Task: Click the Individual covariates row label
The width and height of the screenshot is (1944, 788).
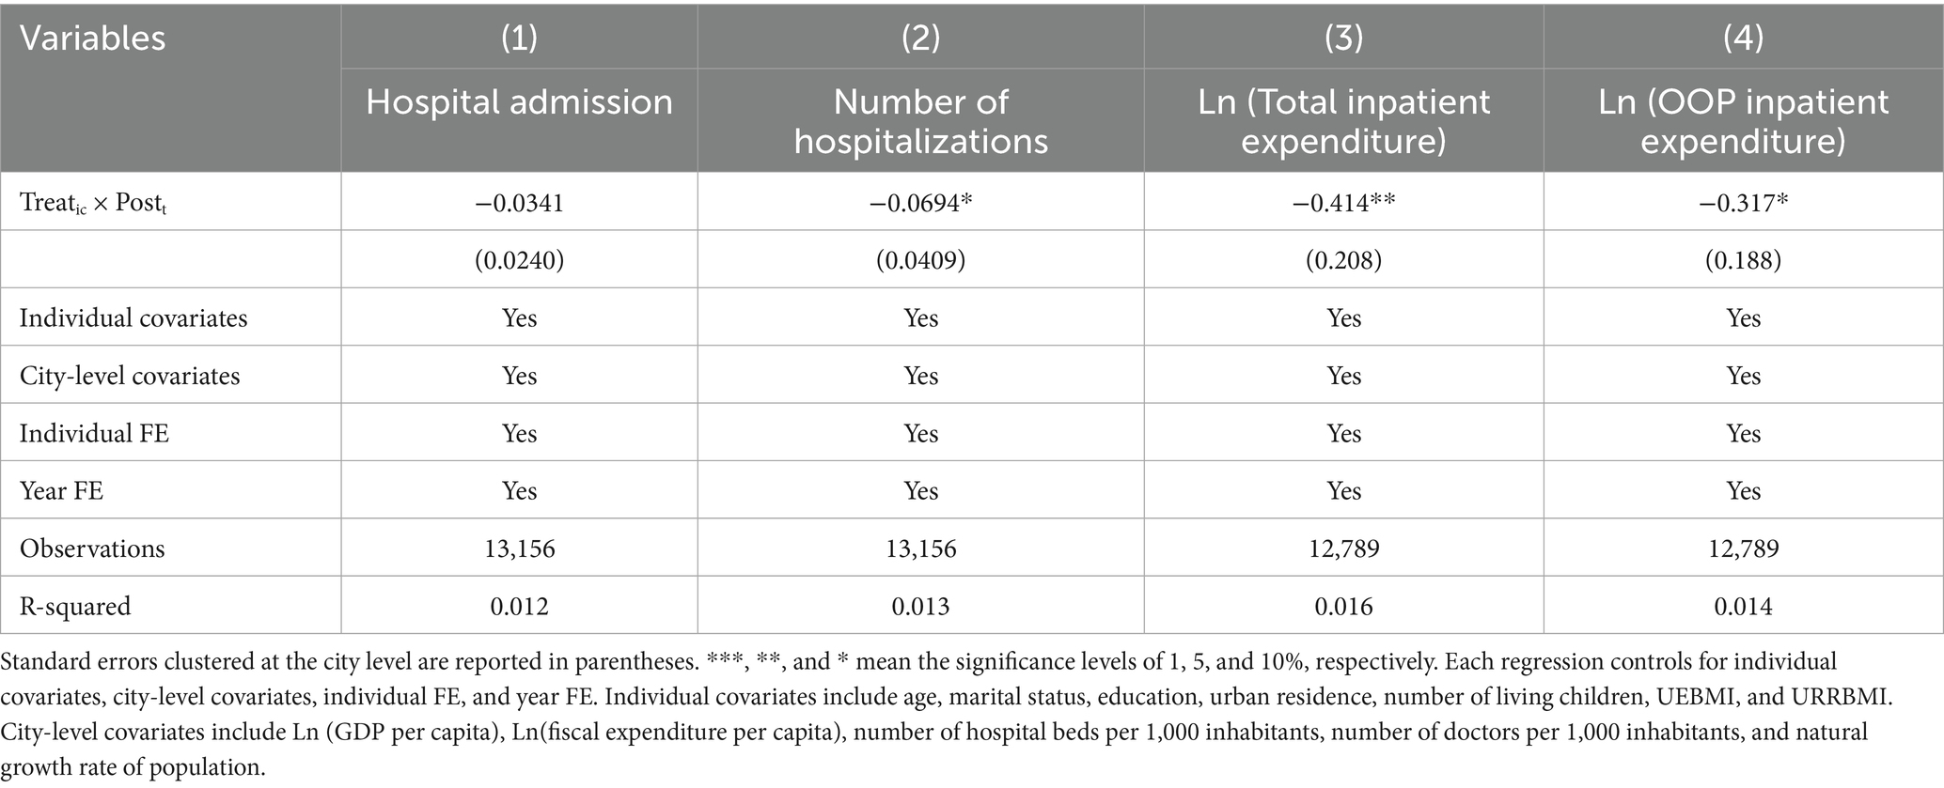Action: point(133,318)
